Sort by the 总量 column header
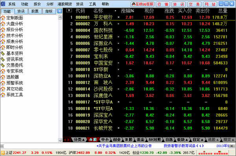 click(223, 11)
